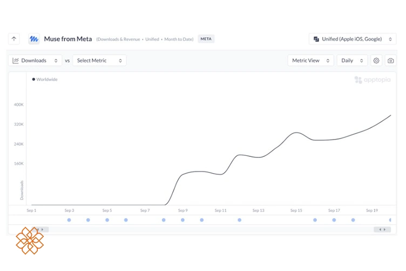Click the store icon in Unified selector
This screenshot has height=271, width=406.
click(x=316, y=39)
